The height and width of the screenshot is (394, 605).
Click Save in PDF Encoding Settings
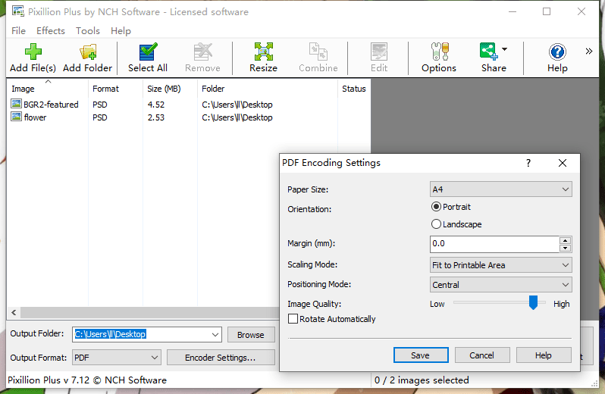421,355
